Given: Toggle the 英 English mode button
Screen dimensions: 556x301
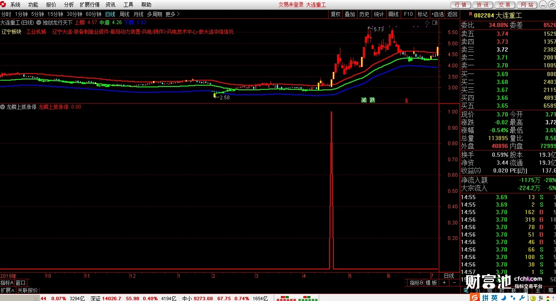Looking at the screenshot, I should (495, 298).
